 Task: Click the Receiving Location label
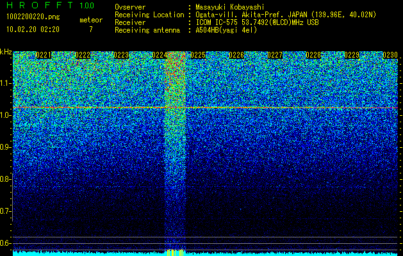pyautogui.click(x=149, y=15)
